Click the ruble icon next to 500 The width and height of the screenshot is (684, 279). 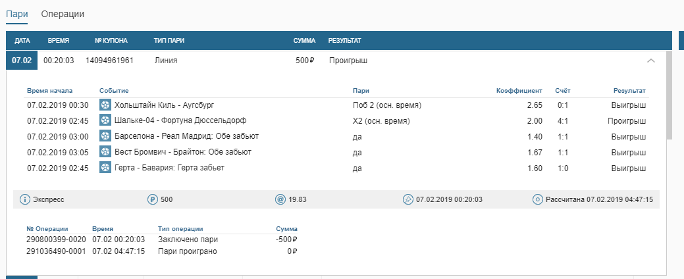coord(153,199)
